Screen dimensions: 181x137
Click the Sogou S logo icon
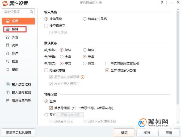click(x=5, y=3)
